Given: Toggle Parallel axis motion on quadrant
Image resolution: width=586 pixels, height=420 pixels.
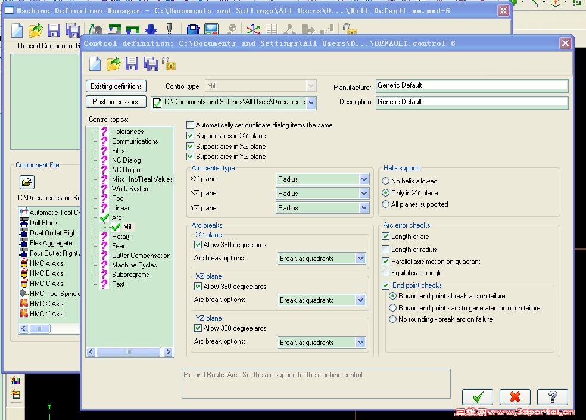Looking at the screenshot, I should coord(386,261).
